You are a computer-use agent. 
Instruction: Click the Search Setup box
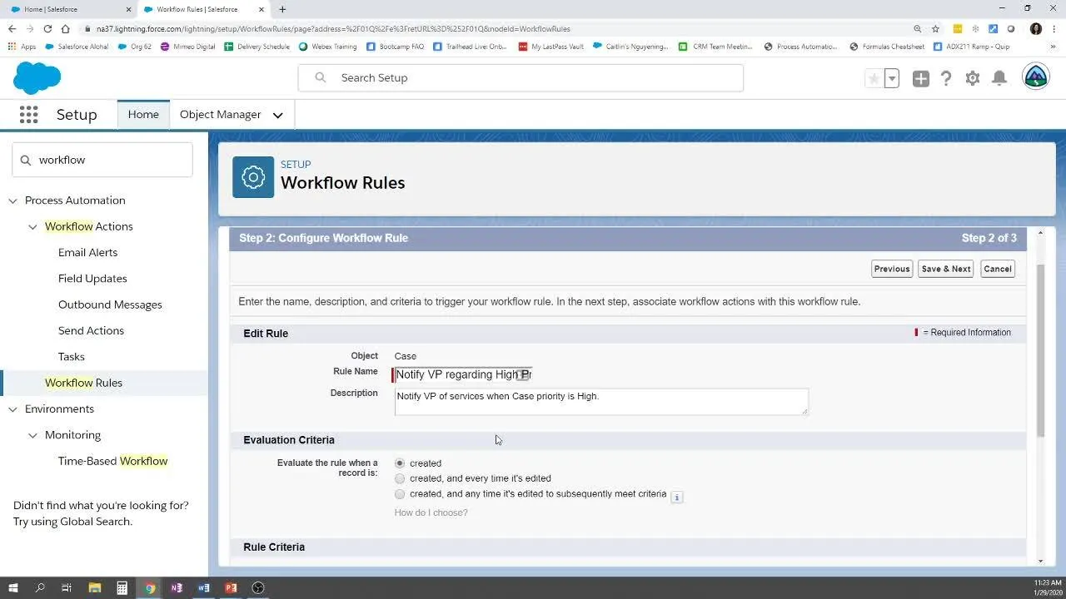[x=521, y=78]
